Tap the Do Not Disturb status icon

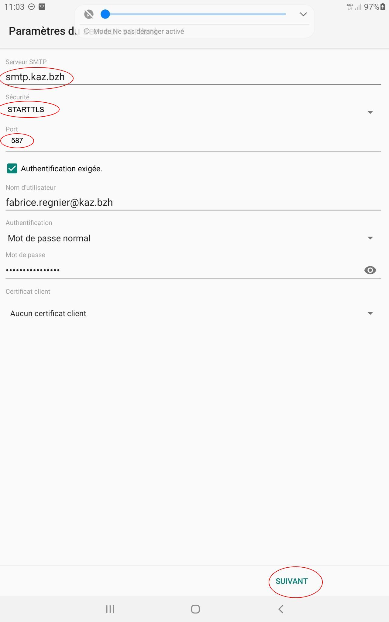(x=31, y=7)
